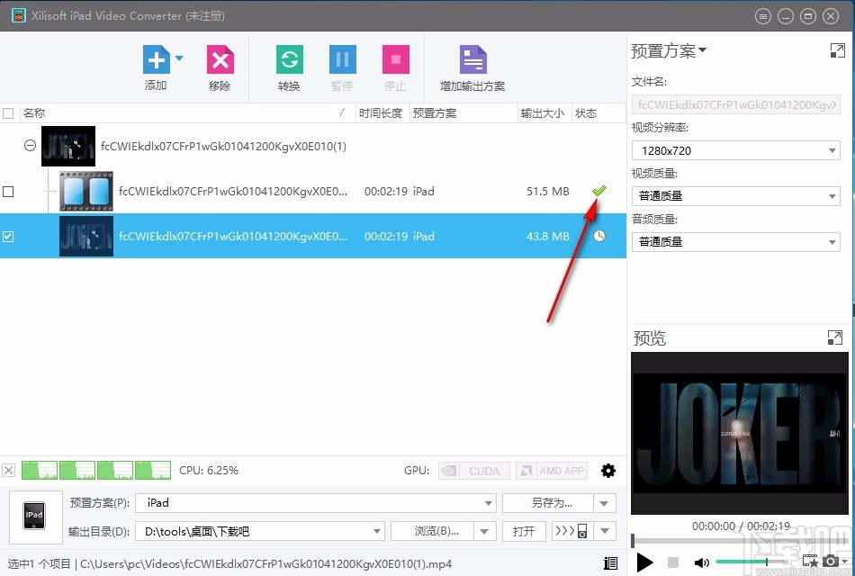The height and width of the screenshot is (576, 855).
Task: Click the first CPU core usage graph
Action: tap(40, 470)
